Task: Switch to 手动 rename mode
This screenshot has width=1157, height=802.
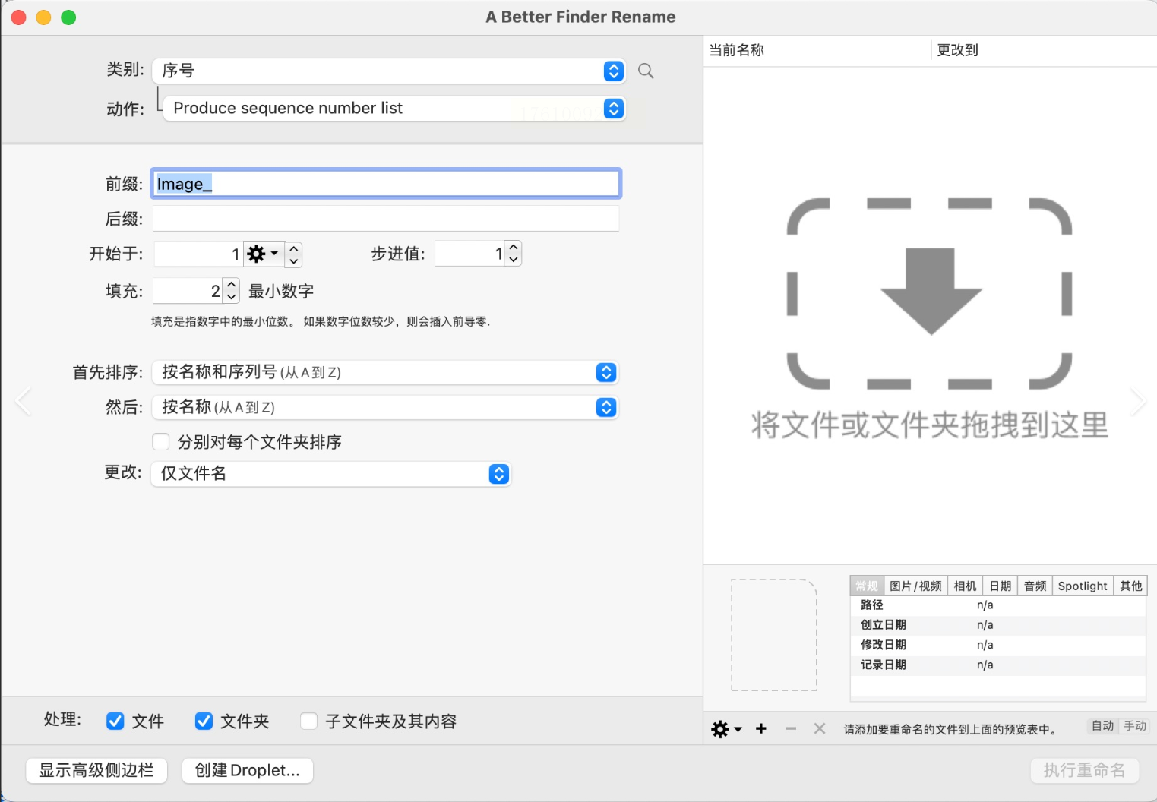Action: pos(1135,726)
